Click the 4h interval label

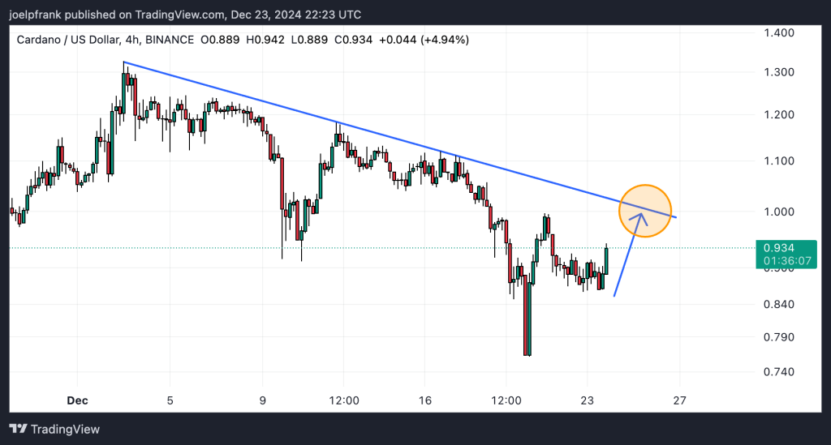click(133, 40)
